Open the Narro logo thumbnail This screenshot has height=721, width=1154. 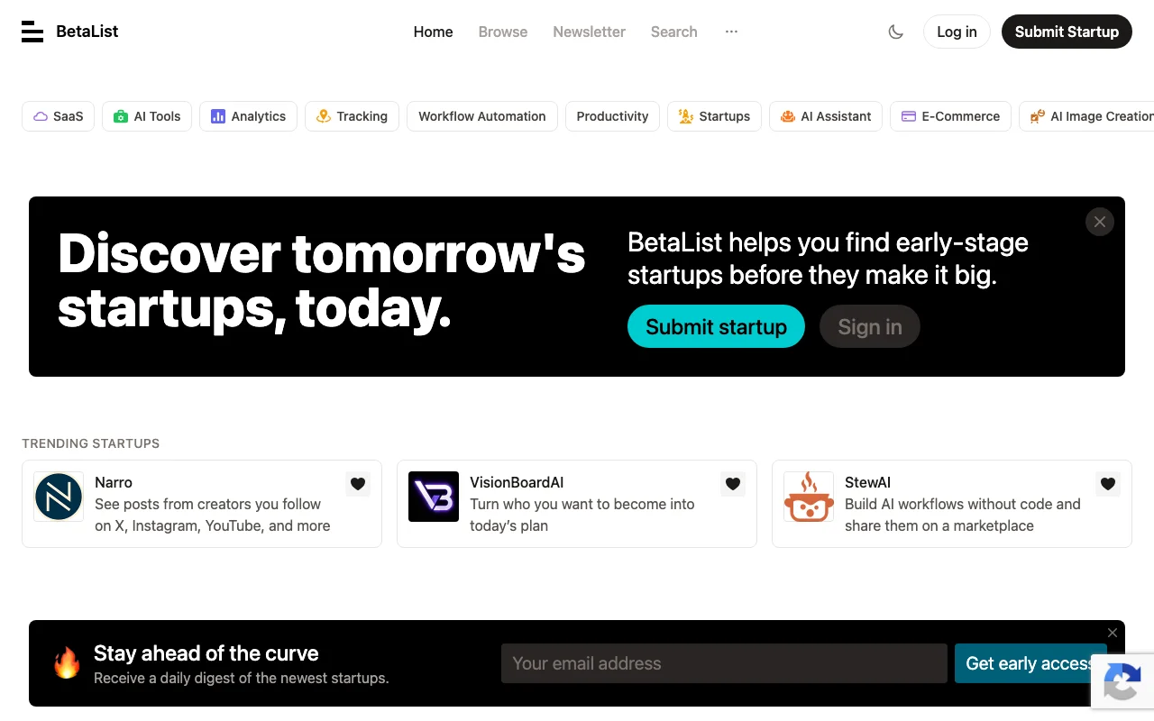[x=59, y=497]
